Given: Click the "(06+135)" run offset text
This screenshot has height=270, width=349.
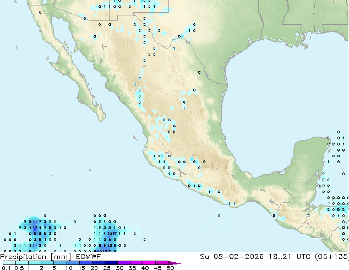Looking at the screenshot, I should click(332, 257).
